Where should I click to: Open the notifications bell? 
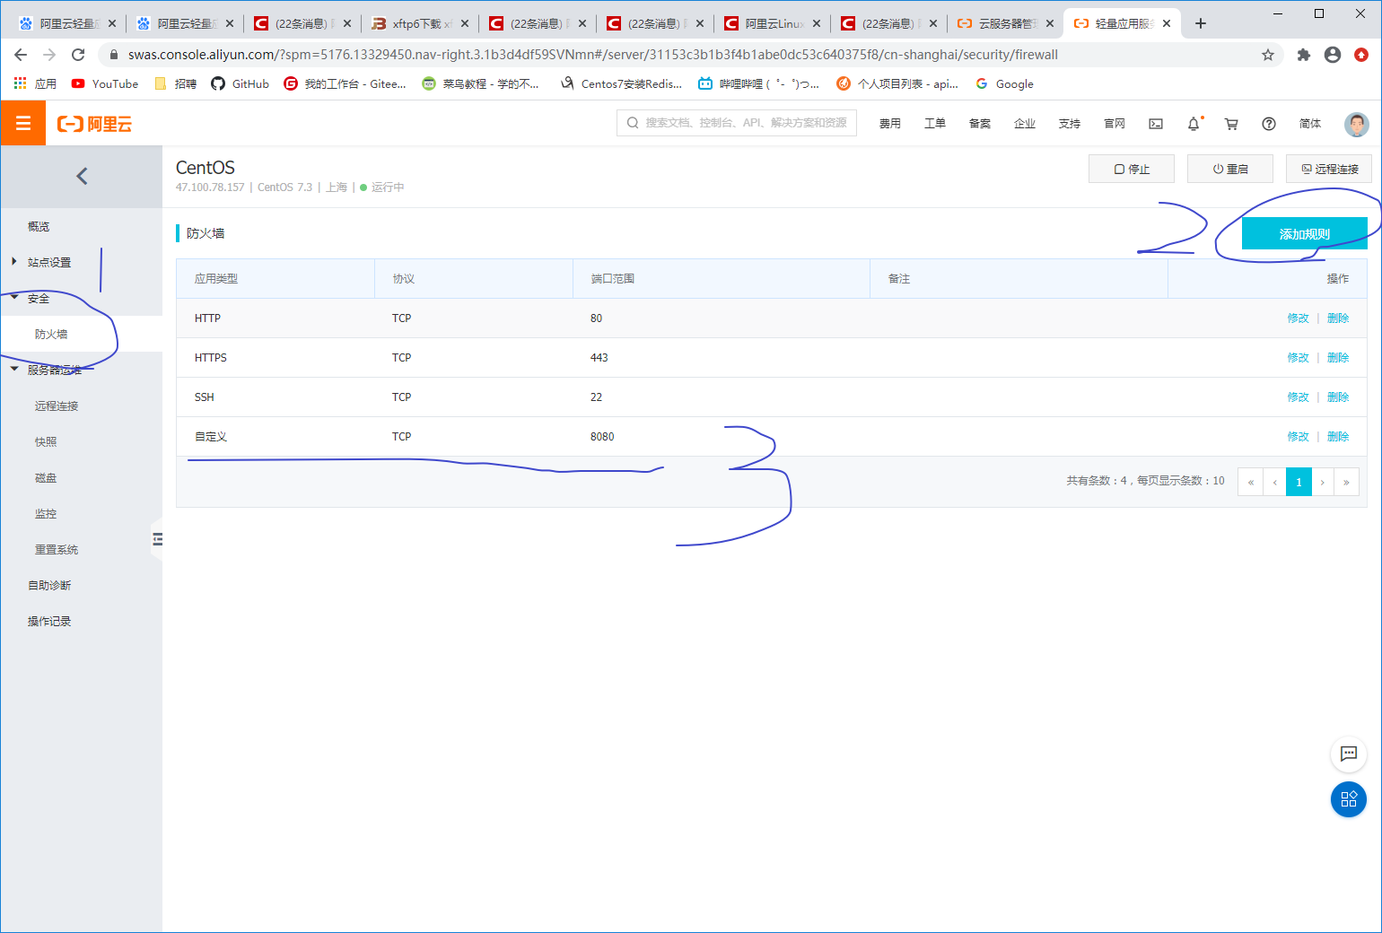pyautogui.click(x=1194, y=124)
